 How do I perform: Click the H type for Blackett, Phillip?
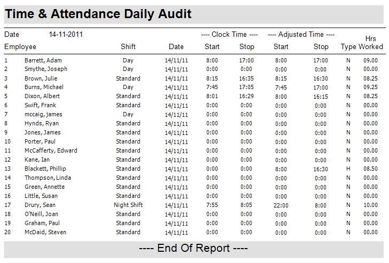(348, 169)
